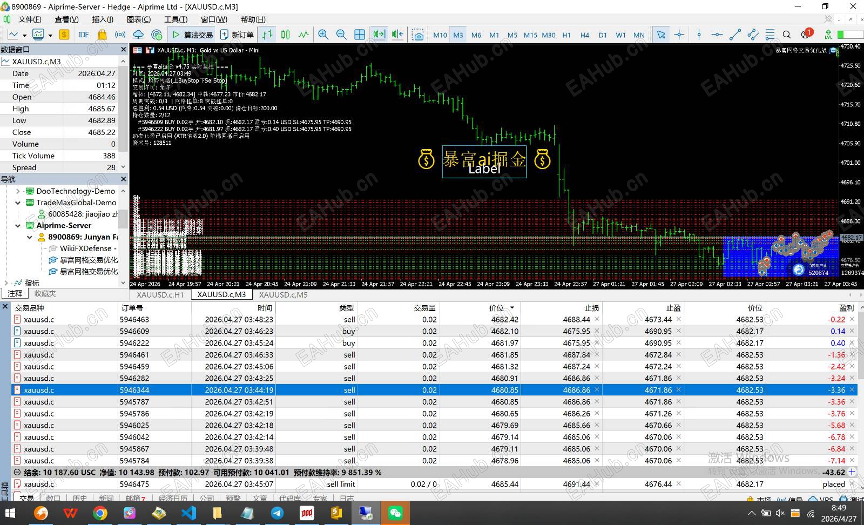The image size is (864, 525).
Task: Close the Data Window (数据窗口) panel
Action: coord(123,49)
